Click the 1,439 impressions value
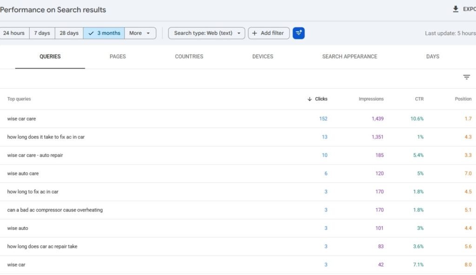Viewport: 476px width, 275px height. point(377,119)
